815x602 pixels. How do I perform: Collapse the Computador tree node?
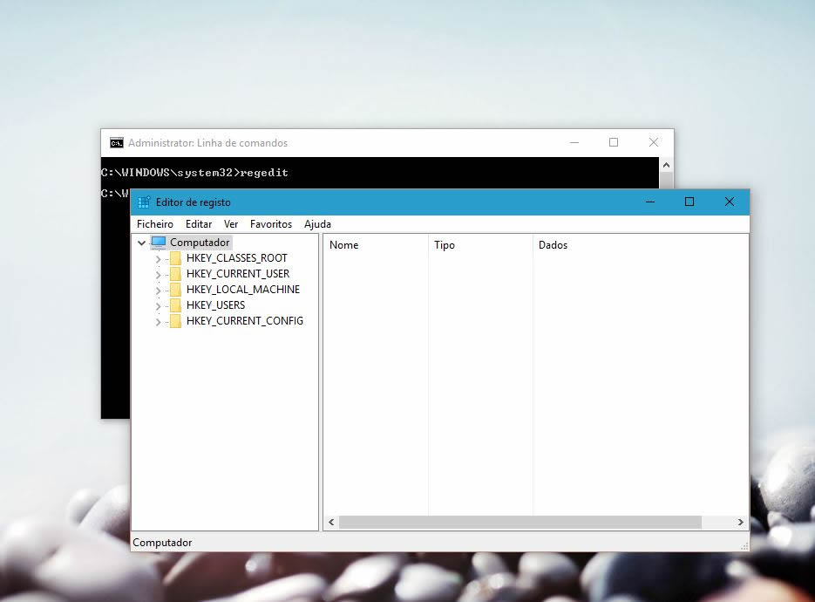pyautogui.click(x=141, y=242)
